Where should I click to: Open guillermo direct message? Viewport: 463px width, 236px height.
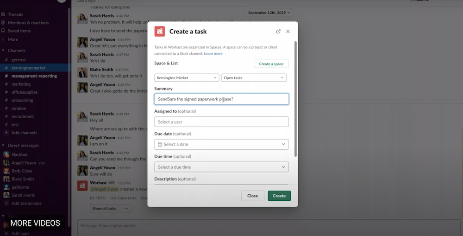pos(20,187)
